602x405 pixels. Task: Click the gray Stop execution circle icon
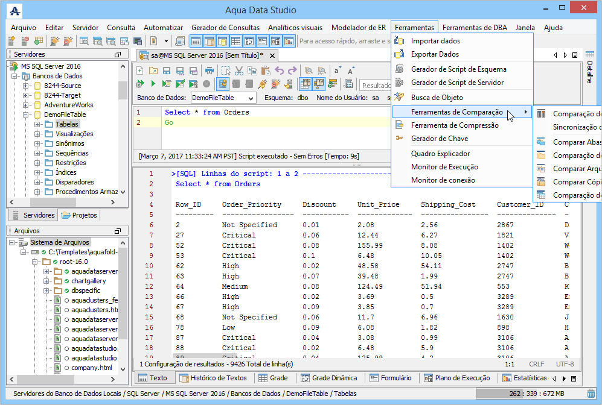pyautogui.click(x=207, y=84)
